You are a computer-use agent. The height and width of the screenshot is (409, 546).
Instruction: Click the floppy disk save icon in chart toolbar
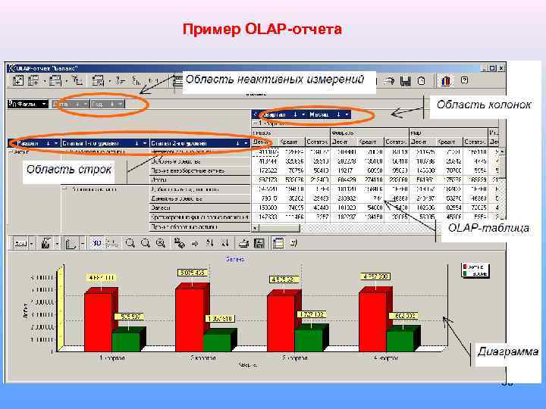pos(259,243)
